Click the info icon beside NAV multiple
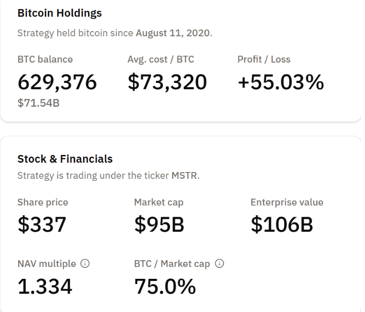This screenshot has height=312, width=365. coord(85,264)
